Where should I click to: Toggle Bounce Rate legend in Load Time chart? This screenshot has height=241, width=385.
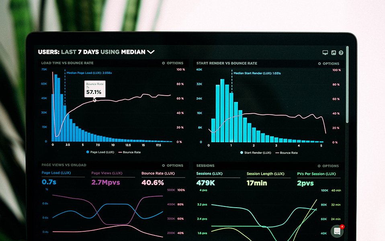131,152
